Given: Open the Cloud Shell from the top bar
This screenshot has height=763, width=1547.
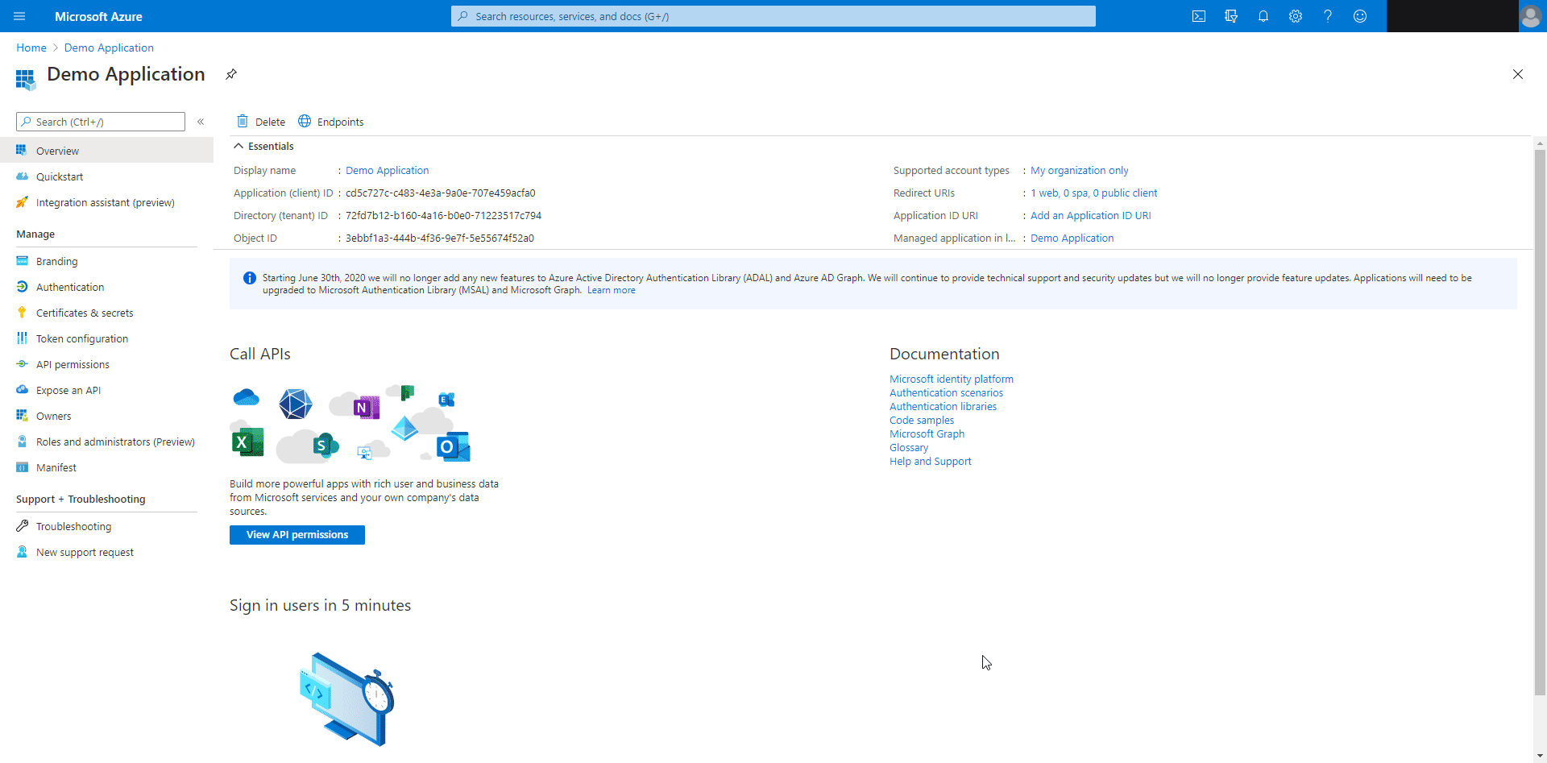Looking at the screenshot, I should coord(1198,16).
